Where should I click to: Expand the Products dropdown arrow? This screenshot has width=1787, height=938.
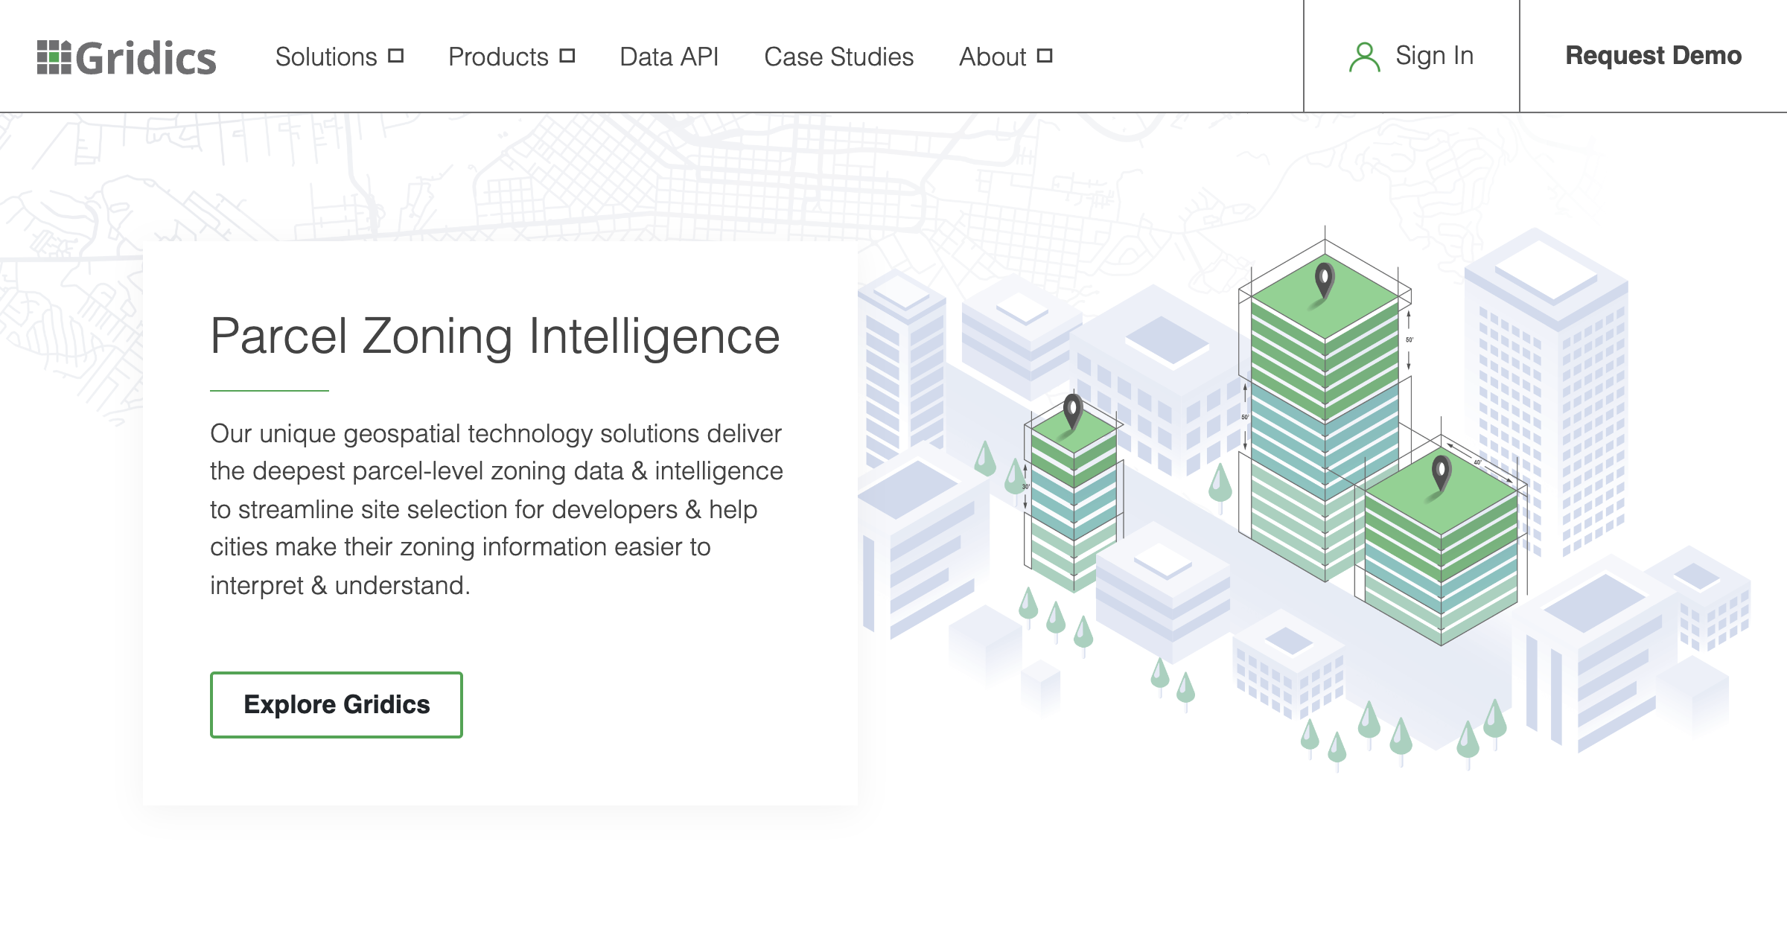point(567,56)
